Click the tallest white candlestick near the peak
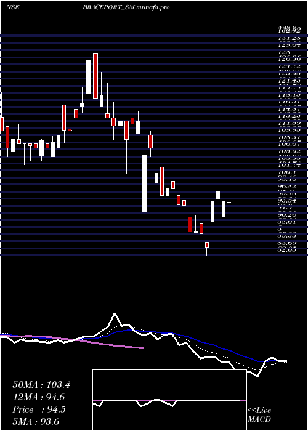The image size is (308, 431). click(x=89, y=77)
